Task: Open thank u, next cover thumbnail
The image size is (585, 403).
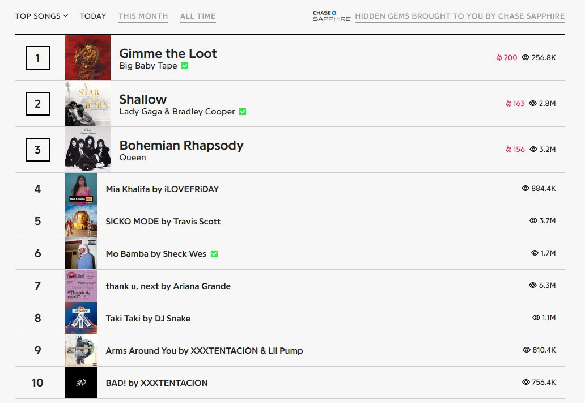Action: pos(81,286)
